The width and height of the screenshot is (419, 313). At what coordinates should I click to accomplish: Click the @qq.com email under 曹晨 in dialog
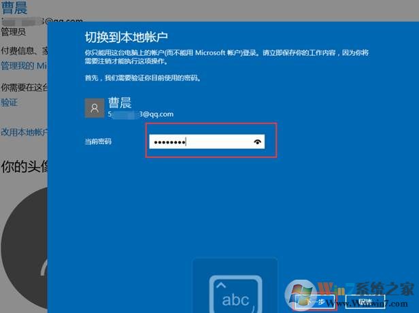141,114
